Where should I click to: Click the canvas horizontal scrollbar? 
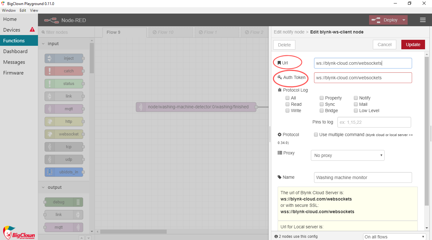[133, 231]
